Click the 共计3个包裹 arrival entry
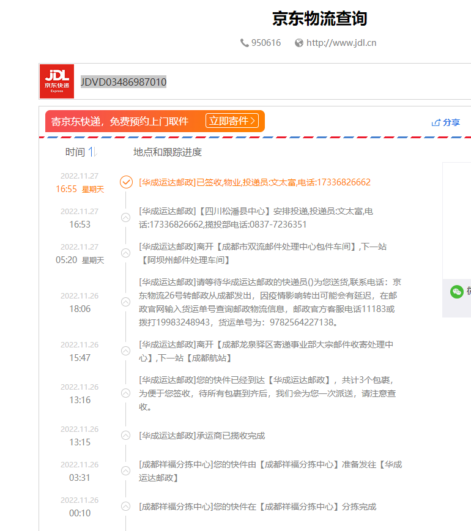Image resolution: width=471 pixels, height=531 pixels. 267,393
